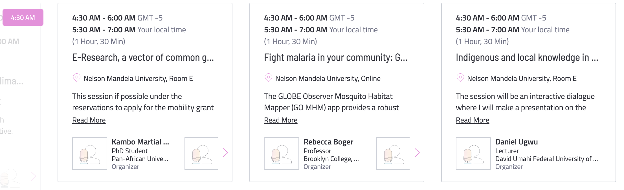Viewport: 624px width, 190px height.
Task: Read More about E-Research session
Action: 89,120
